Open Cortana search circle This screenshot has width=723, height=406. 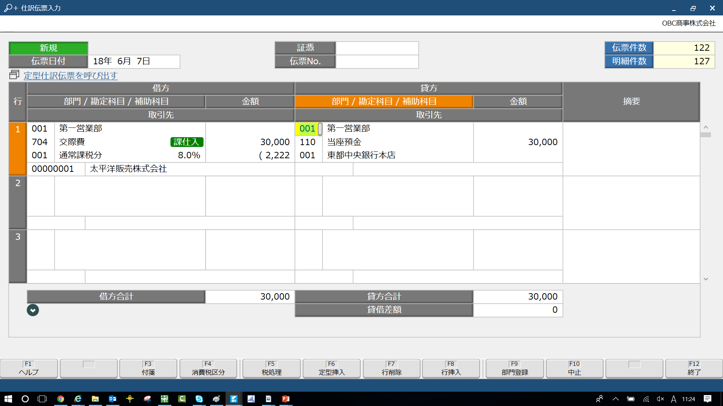25,399
